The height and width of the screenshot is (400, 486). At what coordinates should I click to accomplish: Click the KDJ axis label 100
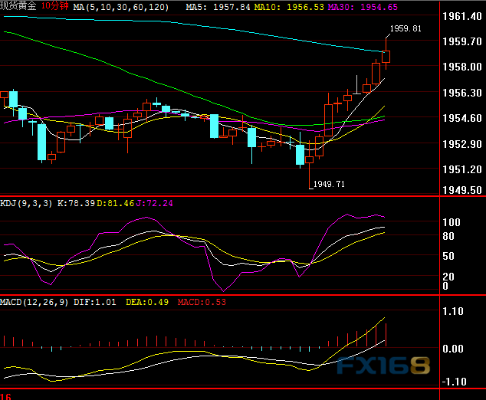click(x=452, y=222)
